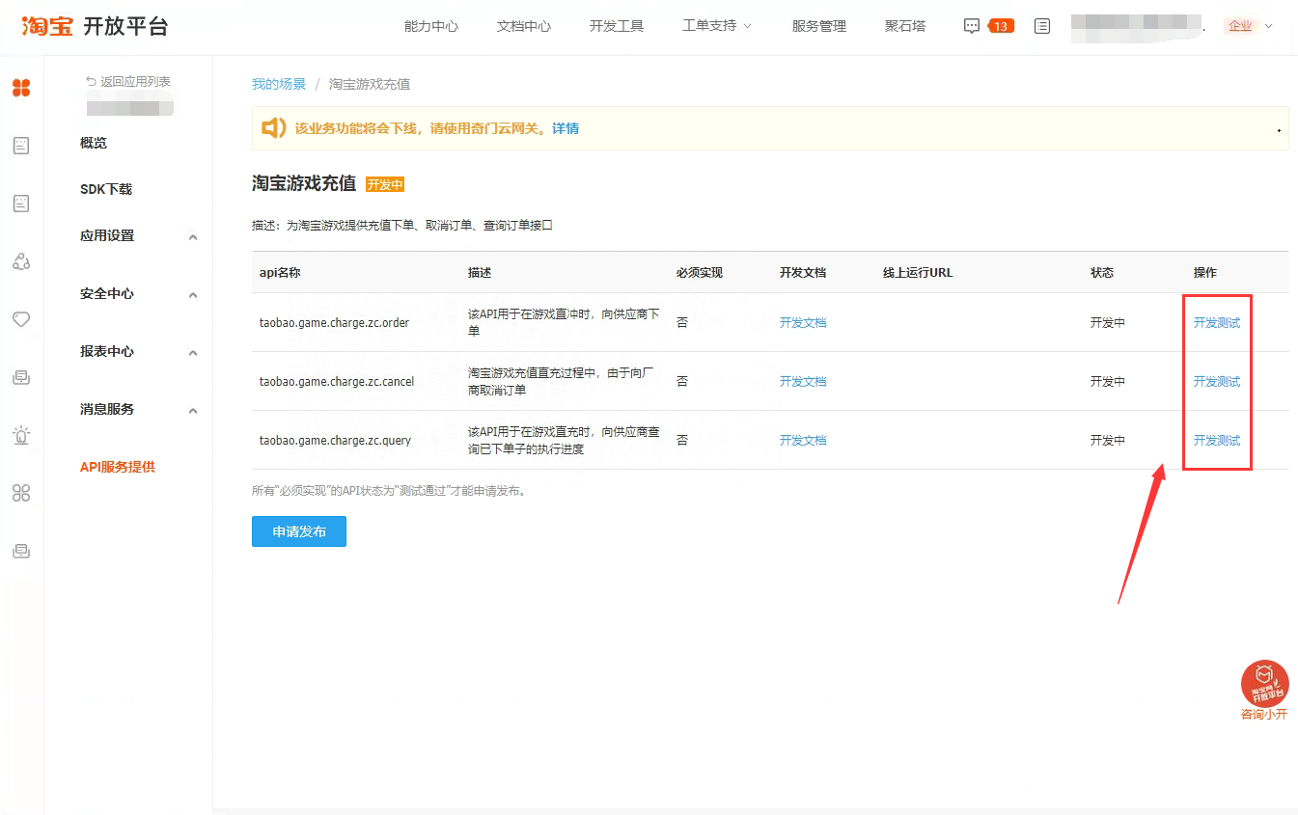Image resolution: width=1298 pixels, height=815 pixels.
Task: Open 开发文档 for taobao.game.charge.zc.cancel
Action: point(803,382)
